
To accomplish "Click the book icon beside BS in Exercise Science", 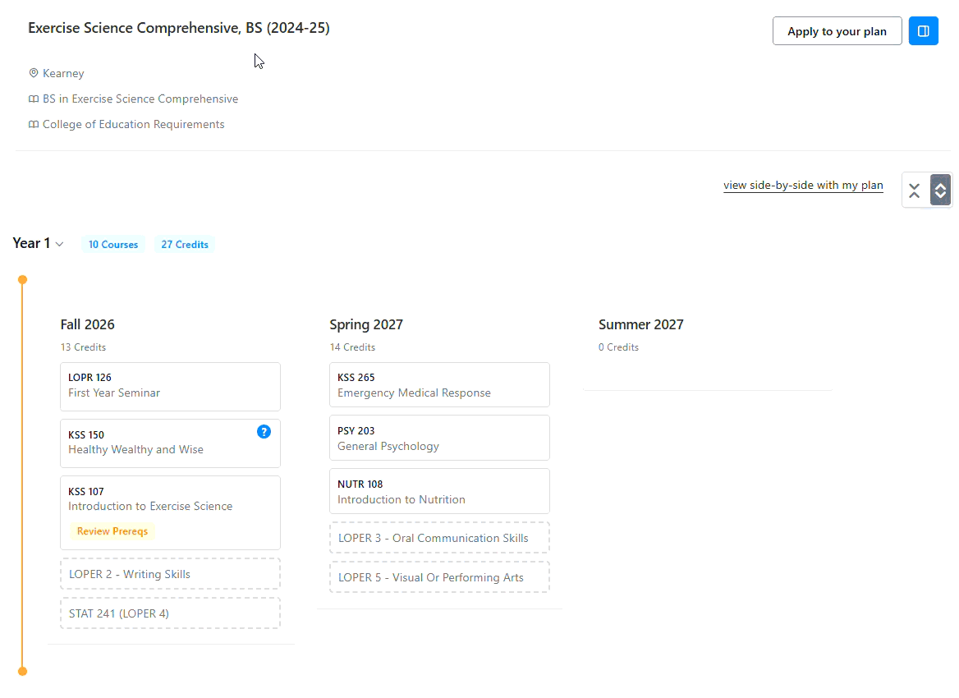I will coord(34,99).
